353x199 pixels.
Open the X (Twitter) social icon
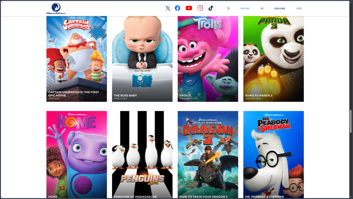[x=168, y=8]
